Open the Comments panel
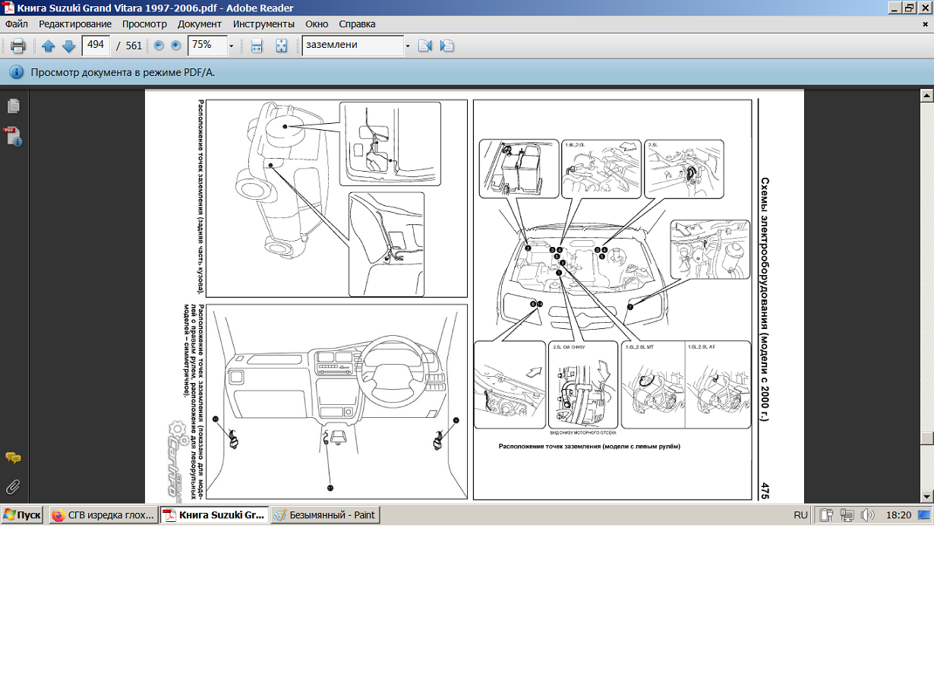The height and width of the screenshot is (699, 934). click(x=13, y=458)
